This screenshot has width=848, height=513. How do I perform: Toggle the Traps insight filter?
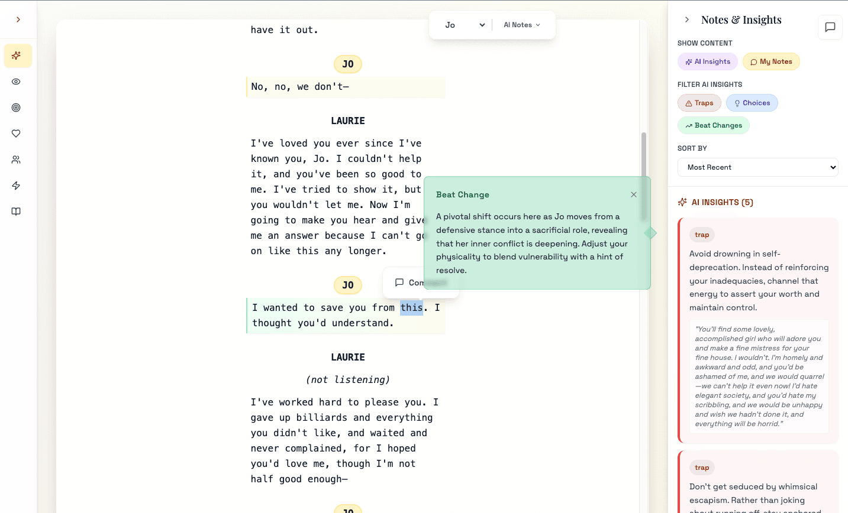click(x=699, y=103)
